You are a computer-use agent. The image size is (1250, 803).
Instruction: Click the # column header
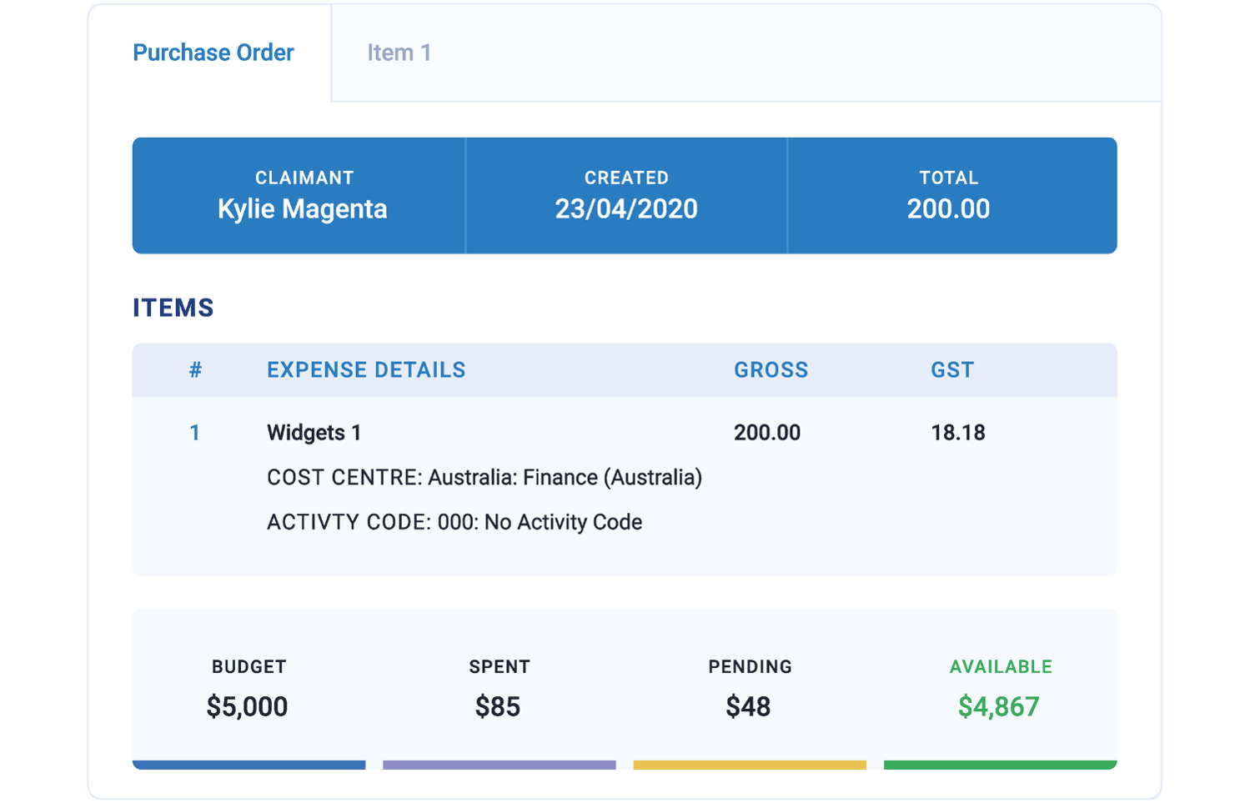coord(195,370)
